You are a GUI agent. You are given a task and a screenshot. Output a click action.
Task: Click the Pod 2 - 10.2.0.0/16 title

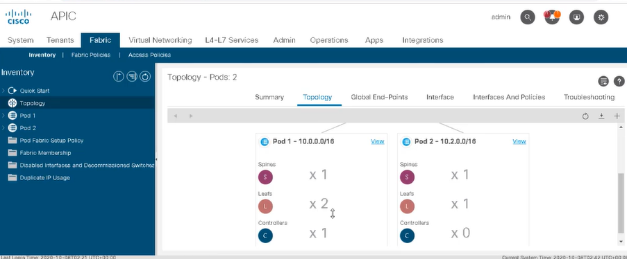(445, 141)
